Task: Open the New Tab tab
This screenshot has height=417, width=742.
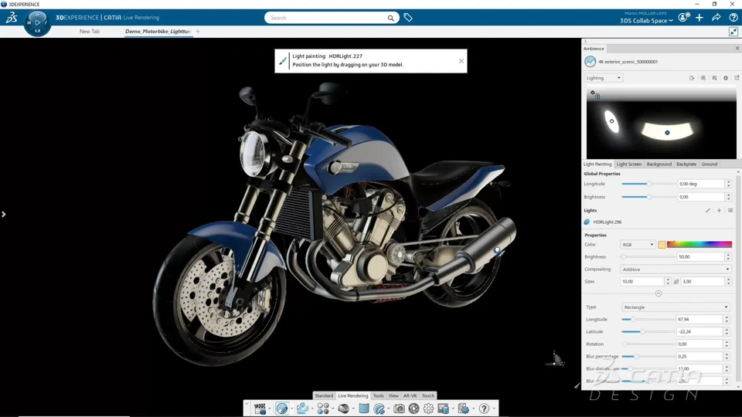Action: point(90,31)
